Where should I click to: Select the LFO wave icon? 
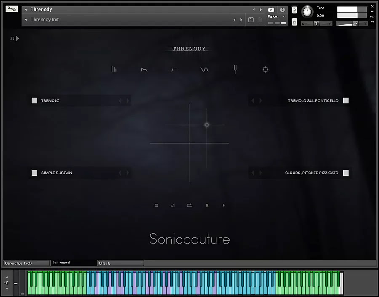click(x=205, y=69)
